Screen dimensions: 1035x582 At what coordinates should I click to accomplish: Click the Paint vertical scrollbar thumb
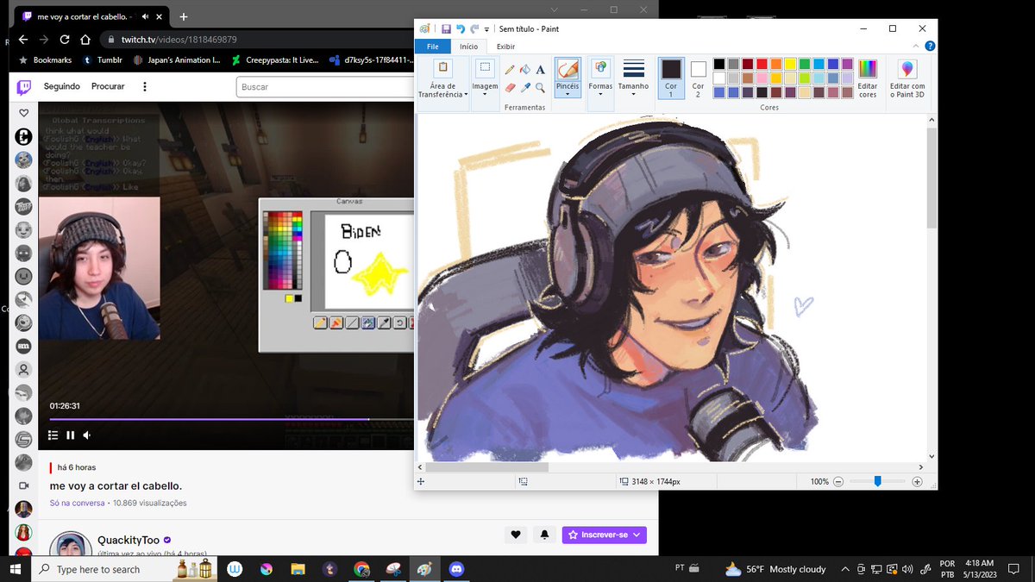[931, 177]
